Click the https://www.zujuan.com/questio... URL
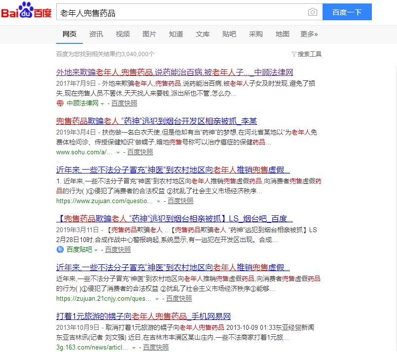Screen dimensions: 397x352 click(105, 201)
